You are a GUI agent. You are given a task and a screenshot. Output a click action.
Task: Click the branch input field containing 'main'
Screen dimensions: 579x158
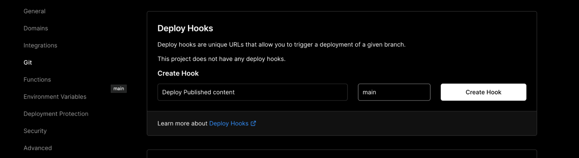coord(394,92)
